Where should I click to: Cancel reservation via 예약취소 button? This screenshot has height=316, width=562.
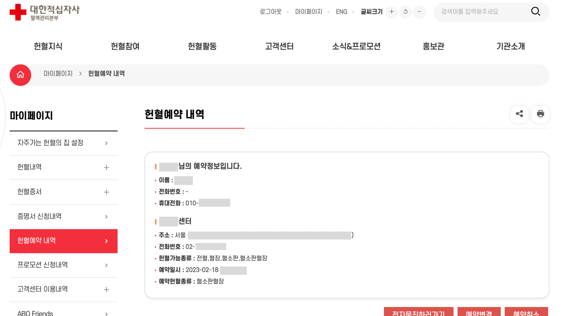pyautogui.click(x=526, y=313)
